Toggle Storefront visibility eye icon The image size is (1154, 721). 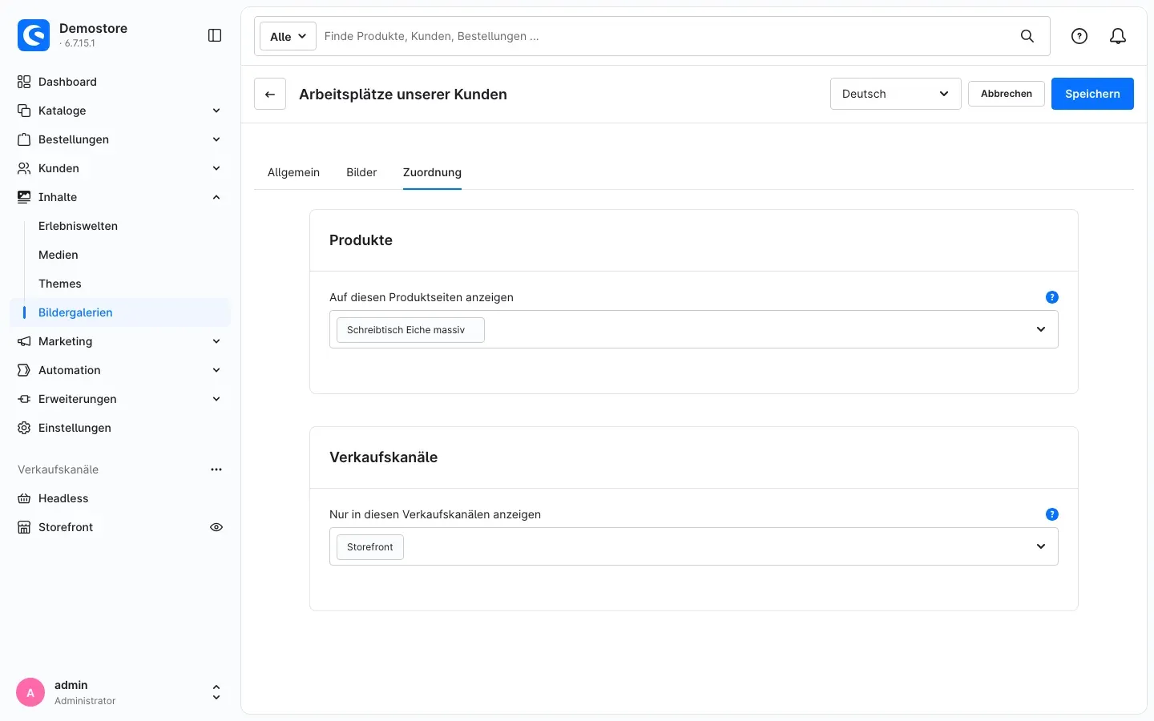pos(216,527)
